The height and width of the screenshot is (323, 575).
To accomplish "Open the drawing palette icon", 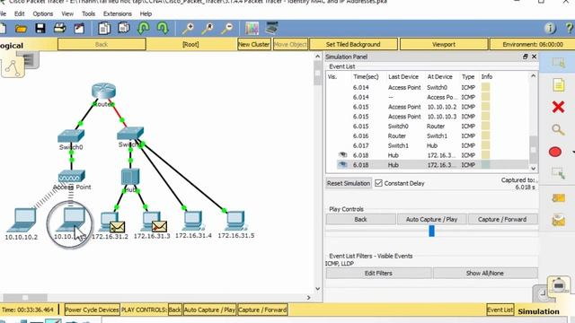I will coord(252,29).
